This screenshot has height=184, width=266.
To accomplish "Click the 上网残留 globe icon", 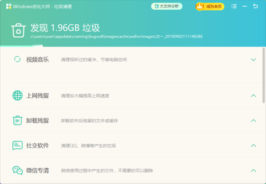I will (x=17, y=96).
